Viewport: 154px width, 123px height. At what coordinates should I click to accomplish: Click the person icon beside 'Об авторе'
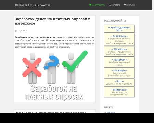[110, 5]
